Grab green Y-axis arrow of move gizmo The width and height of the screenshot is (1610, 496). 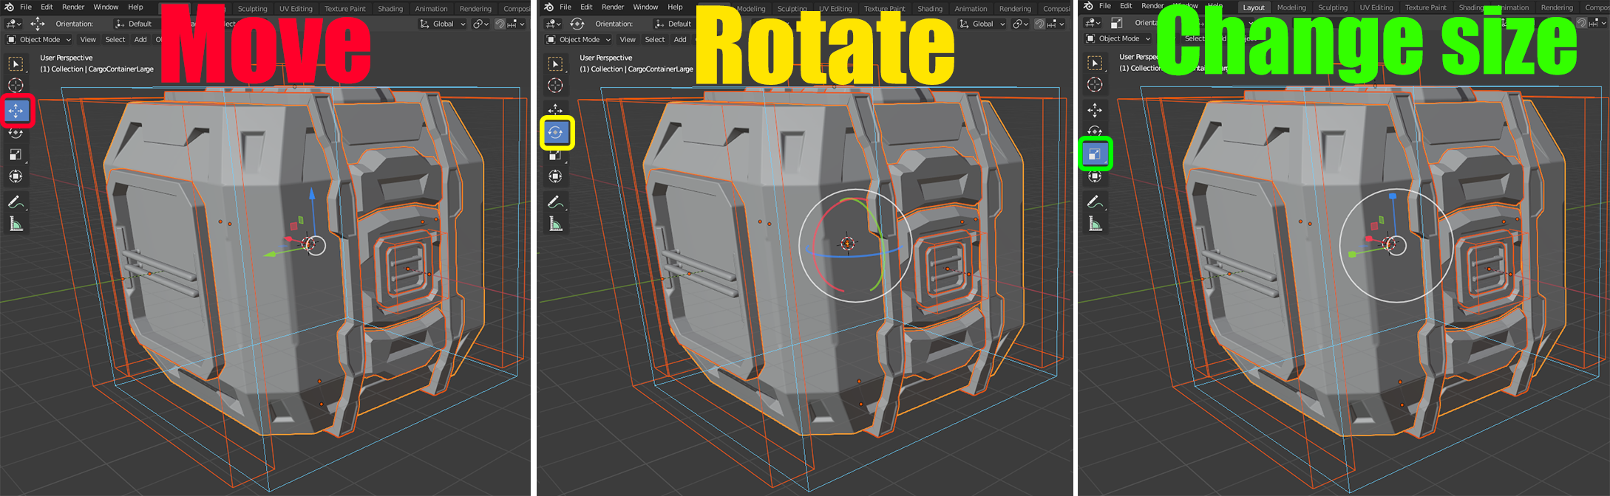coord(271,254)
